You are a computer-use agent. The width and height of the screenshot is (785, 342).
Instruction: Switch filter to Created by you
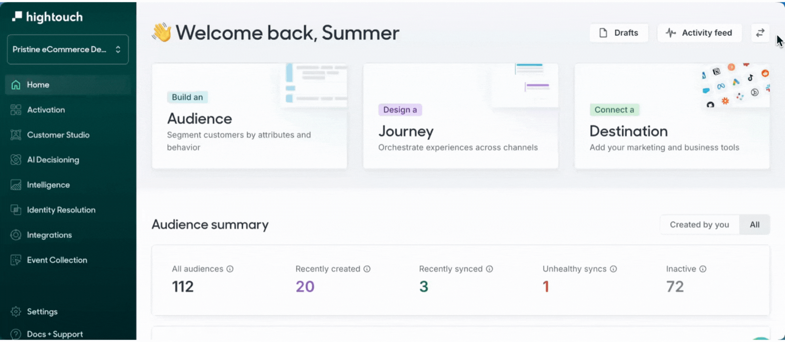(x=699, y=225)
